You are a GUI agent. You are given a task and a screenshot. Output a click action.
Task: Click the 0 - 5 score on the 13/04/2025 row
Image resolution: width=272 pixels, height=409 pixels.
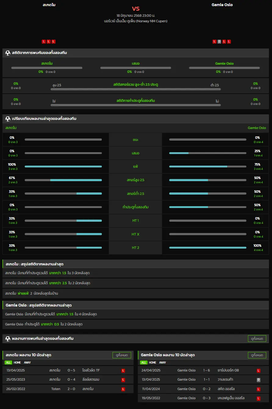[71, 371]
